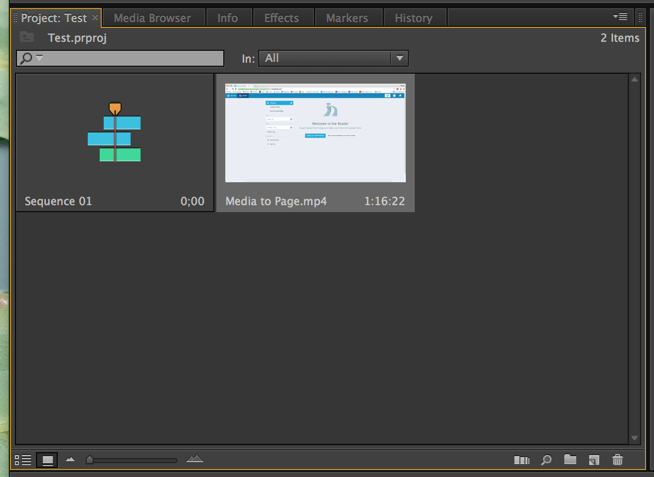This screenshot has width=654, height=477.
Task: Click the zoom in large mountain icon
Action: [195, 459]
